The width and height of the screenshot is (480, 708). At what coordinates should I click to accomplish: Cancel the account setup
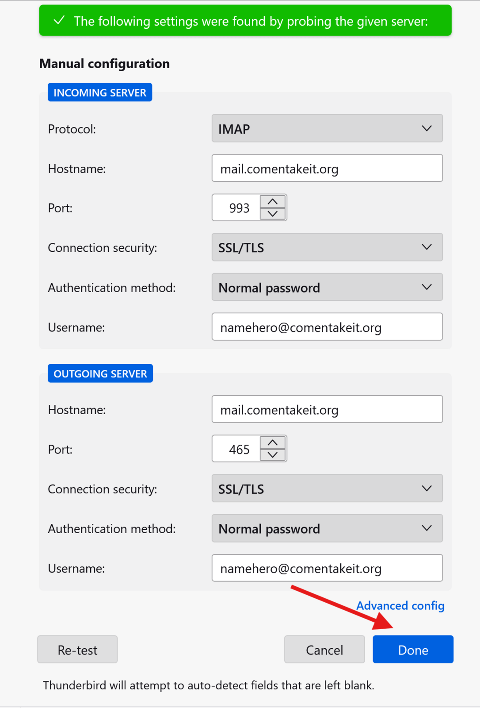click(324, 650)
